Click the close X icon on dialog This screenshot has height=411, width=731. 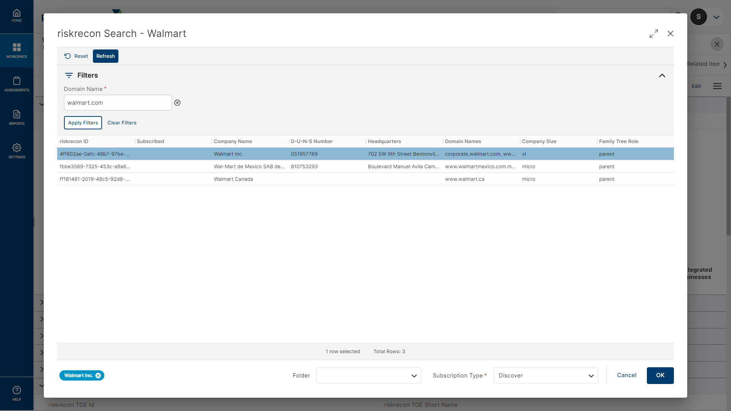pos(671,33)
